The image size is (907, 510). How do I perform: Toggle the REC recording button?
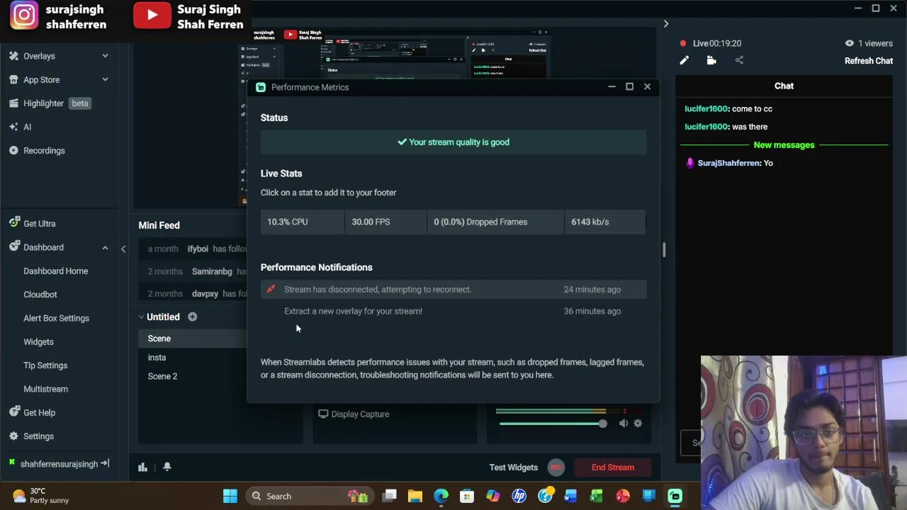coord(556,467)
